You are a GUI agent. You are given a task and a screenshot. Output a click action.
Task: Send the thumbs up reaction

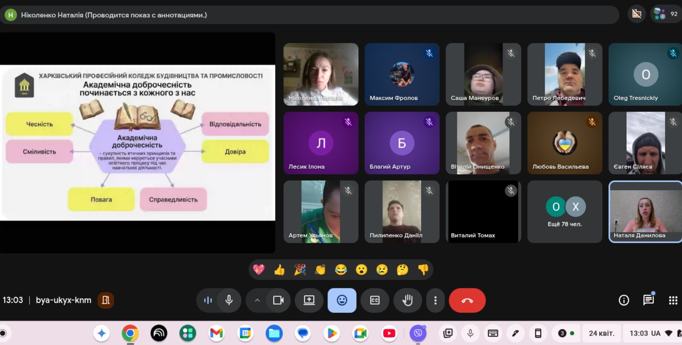pos(279,270)
